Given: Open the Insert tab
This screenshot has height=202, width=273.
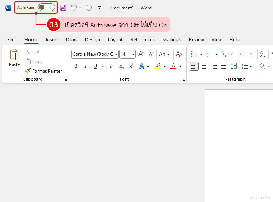Looking at the screenshot, I should 52,39.
